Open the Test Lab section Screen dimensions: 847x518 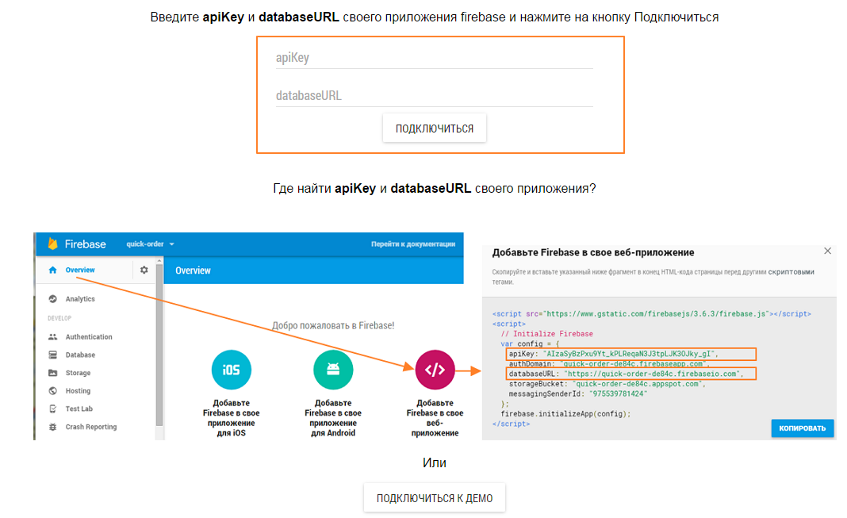(x=79, y=409)
